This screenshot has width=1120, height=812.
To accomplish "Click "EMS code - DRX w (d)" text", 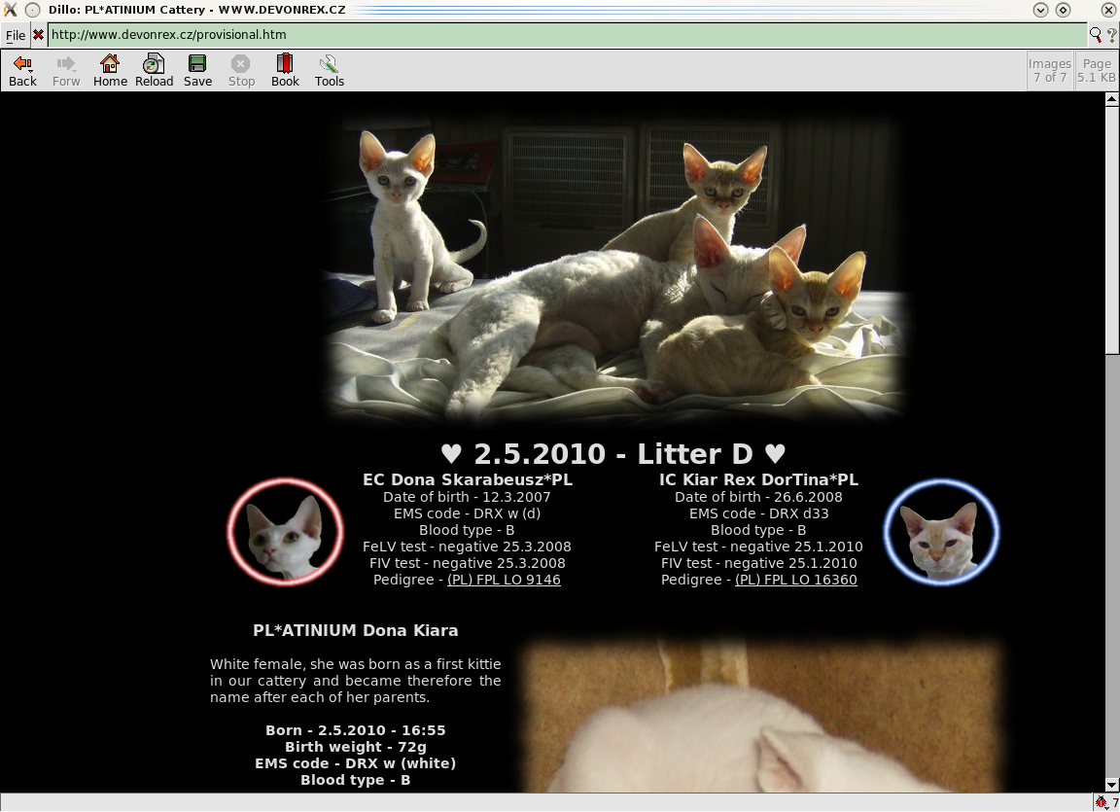I will tap(467, 513).
